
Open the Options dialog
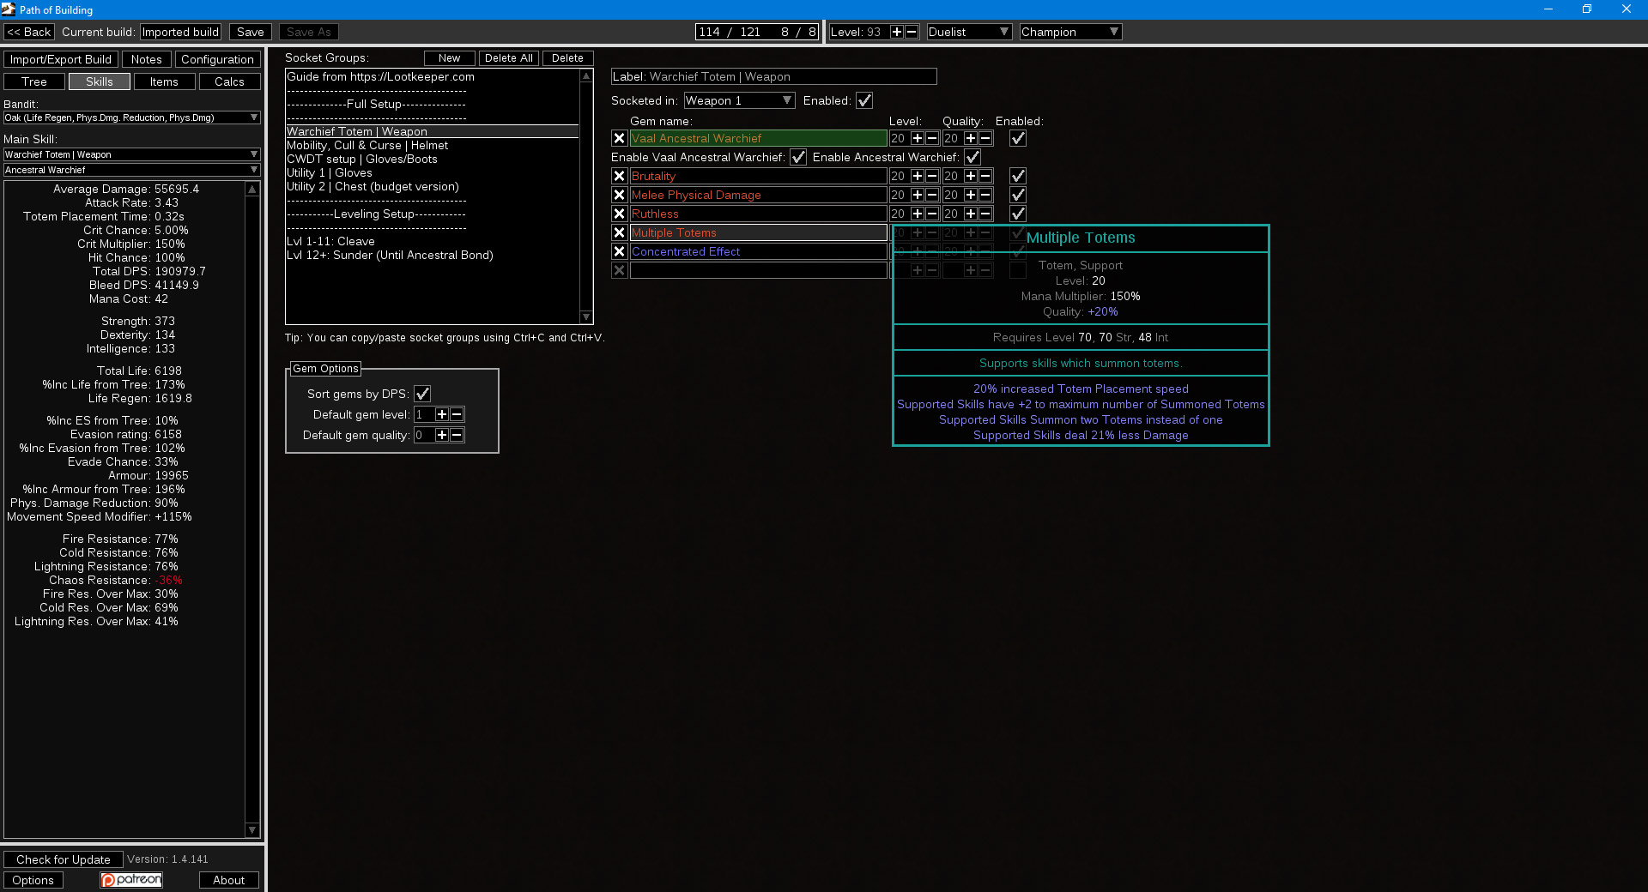point(33,880)
